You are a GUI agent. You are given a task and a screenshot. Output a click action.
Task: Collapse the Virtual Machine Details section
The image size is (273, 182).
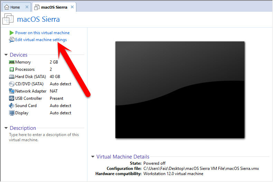point(93,157)
